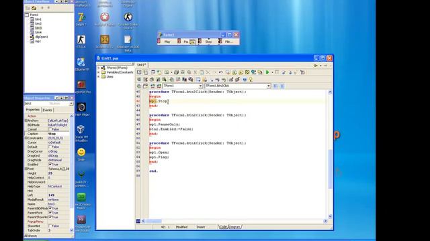
Task: Click the Play button on Form1
Action: pos(167,42)
